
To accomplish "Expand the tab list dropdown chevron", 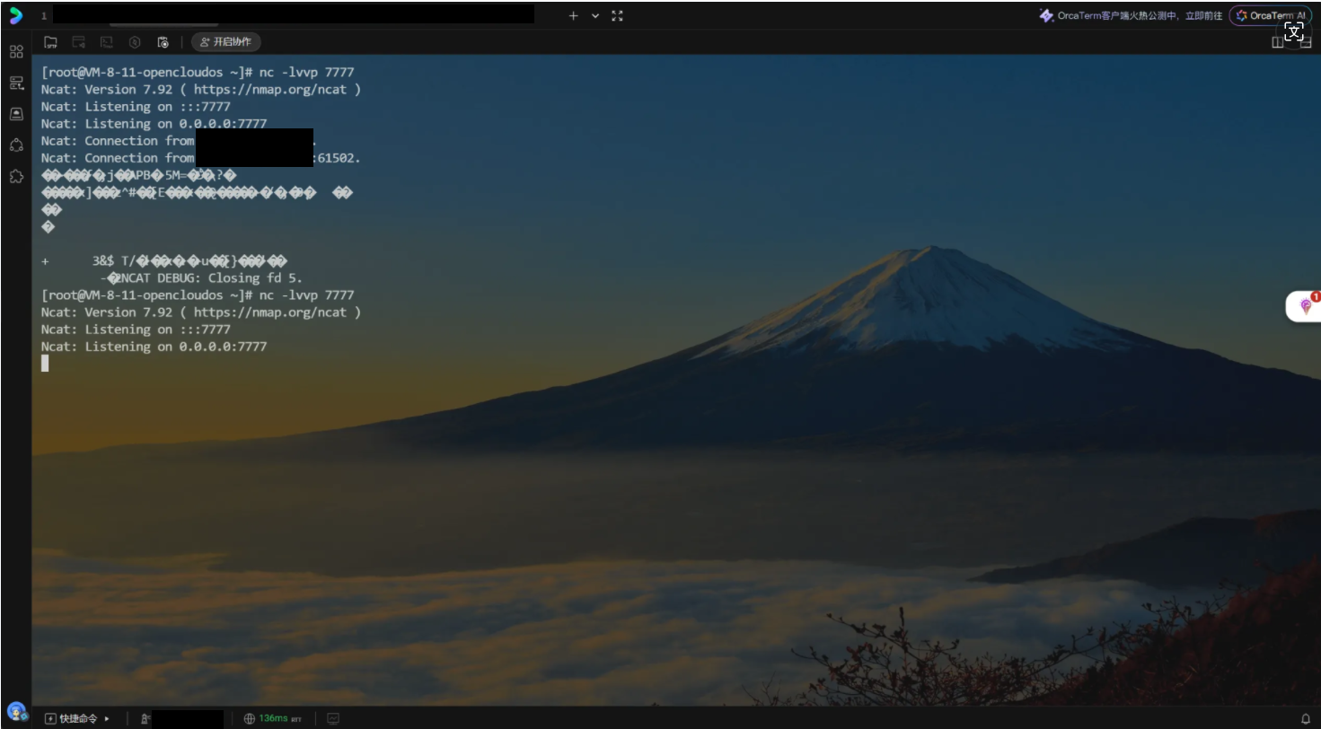I will (595, 15).
